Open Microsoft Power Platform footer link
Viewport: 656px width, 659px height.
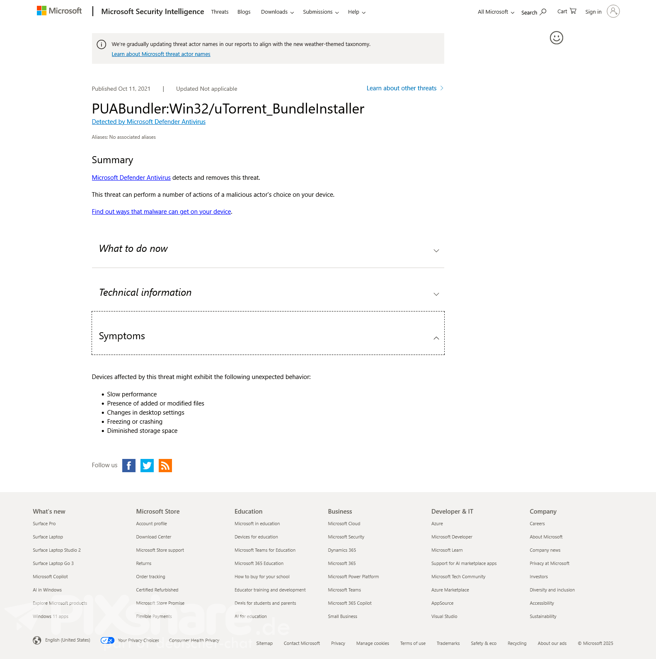pyautogui.click(x=353, y=577)
